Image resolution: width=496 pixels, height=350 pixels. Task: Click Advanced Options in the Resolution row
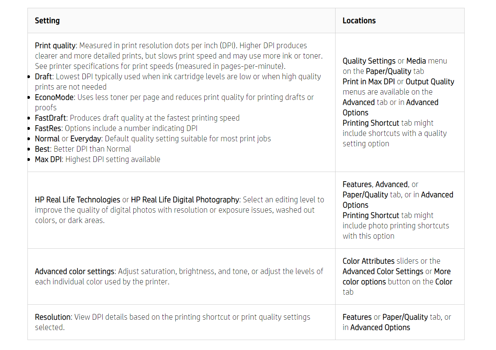(x=380, y=328)
